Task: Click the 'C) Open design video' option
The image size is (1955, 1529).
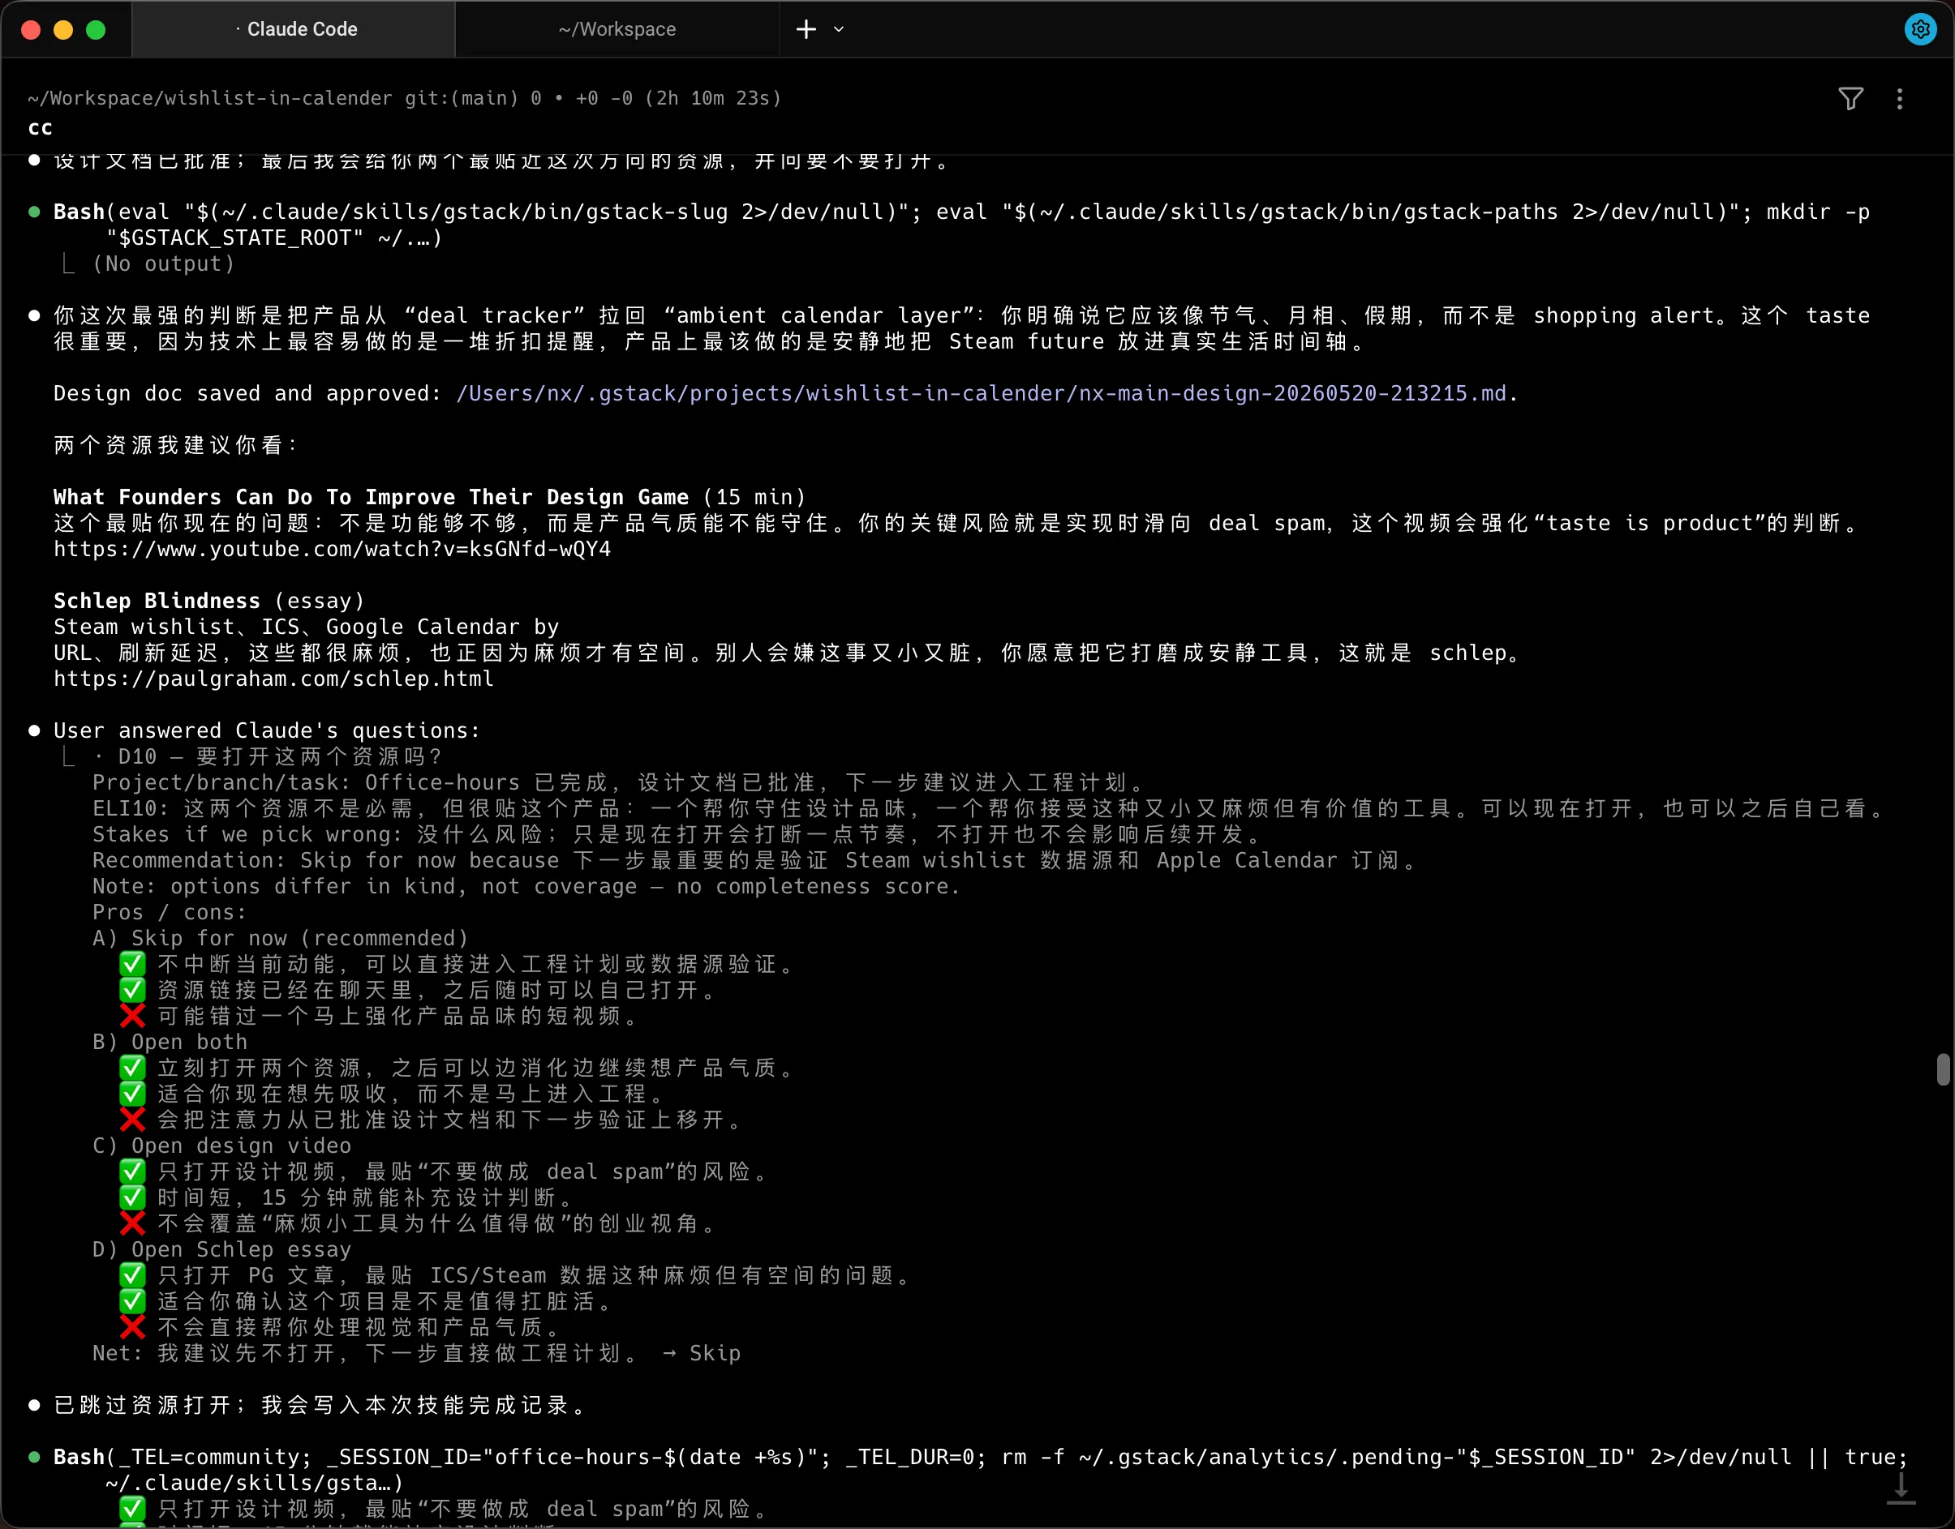Action: [221, 1146]
